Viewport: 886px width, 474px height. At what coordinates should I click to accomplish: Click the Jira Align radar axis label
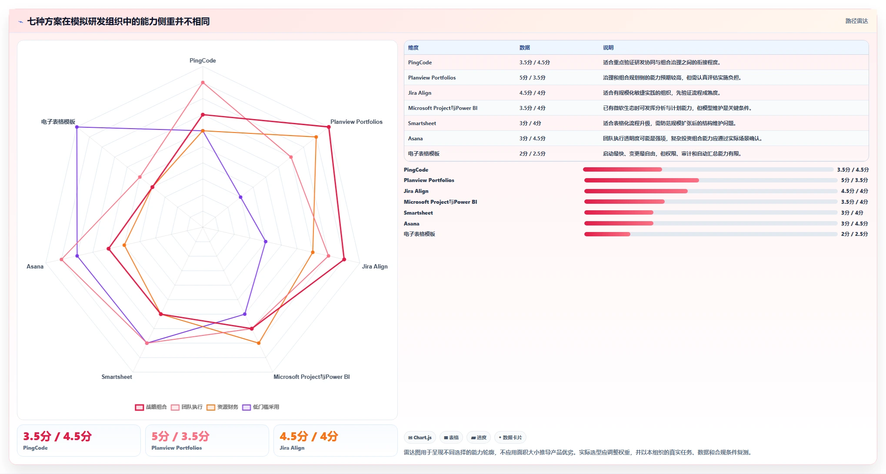pos(375,266)
